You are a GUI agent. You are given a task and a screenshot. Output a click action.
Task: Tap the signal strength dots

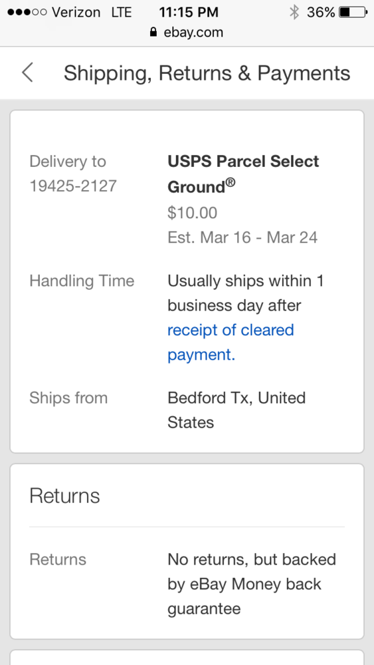coord(27,12)
